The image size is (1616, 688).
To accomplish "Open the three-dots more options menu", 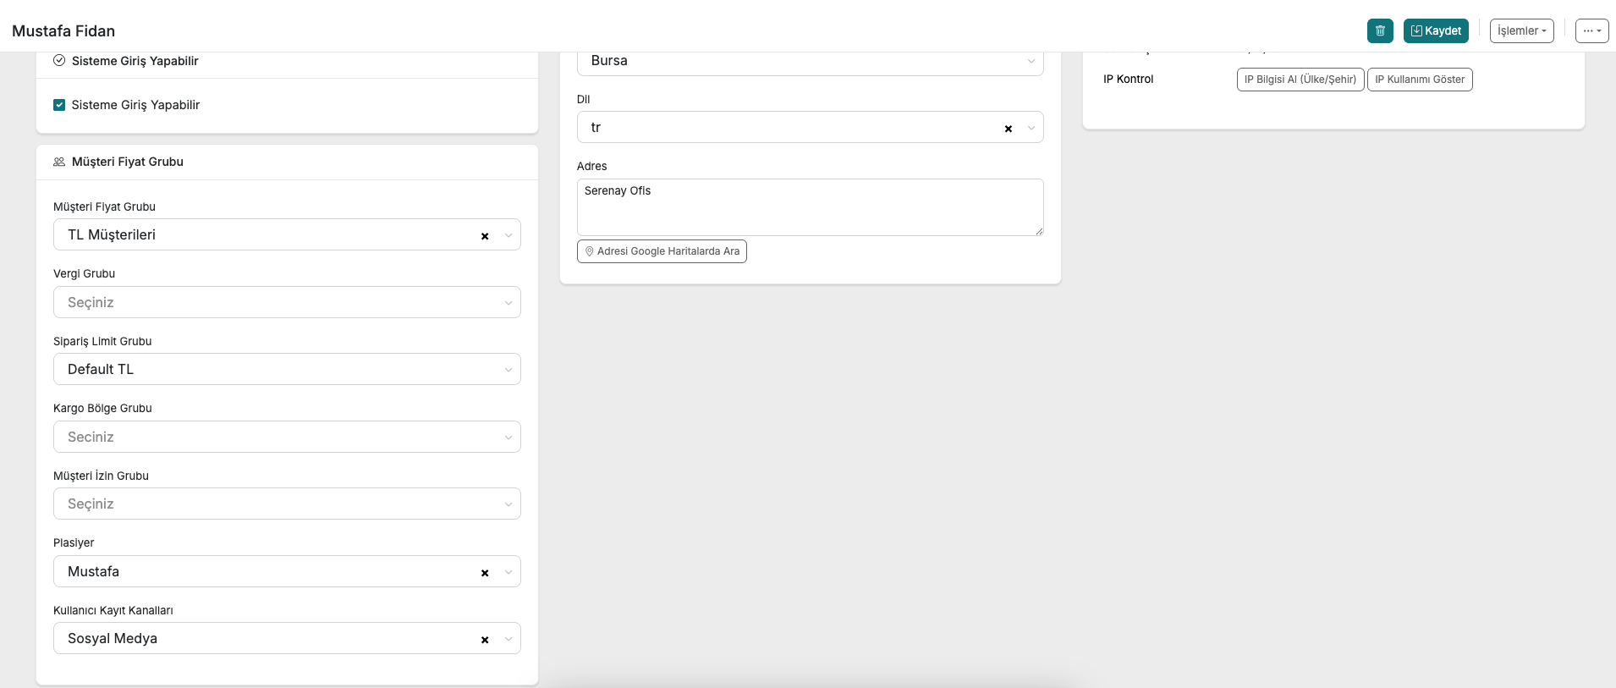I will coord(1591,30).
